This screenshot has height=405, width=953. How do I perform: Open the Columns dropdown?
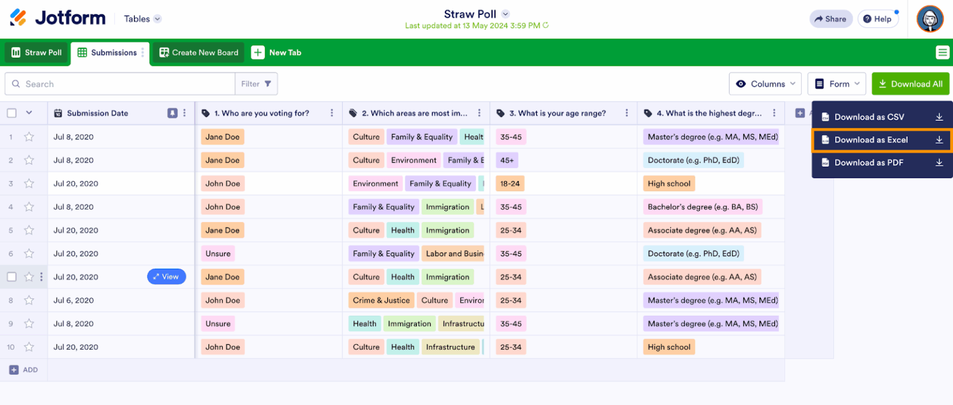(765, 84)
